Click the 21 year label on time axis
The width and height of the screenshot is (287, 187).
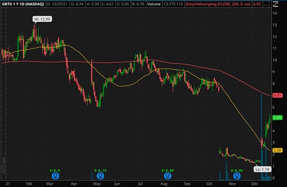(x=8, y=184)
